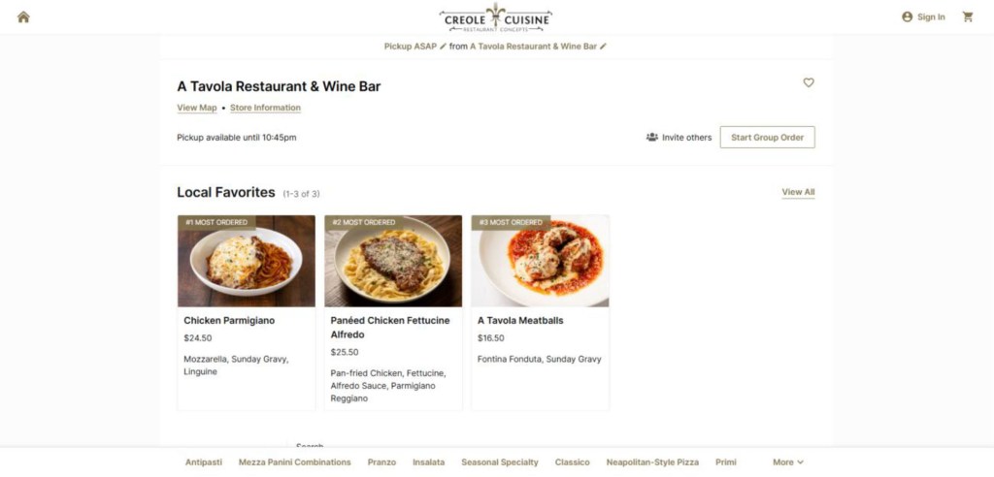Screen dimensions: 994x477
Task: Click the Sign In account icon
Action: coord(908,17)
